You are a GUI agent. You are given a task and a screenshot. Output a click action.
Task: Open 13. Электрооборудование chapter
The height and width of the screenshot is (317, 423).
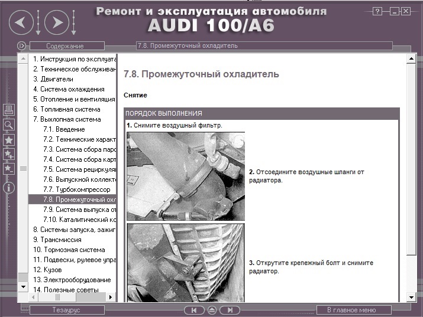[x=72, y=280]
